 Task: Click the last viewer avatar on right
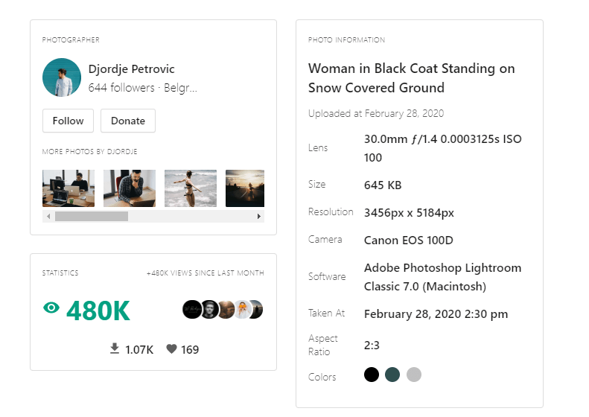click(x=257, y=310)
